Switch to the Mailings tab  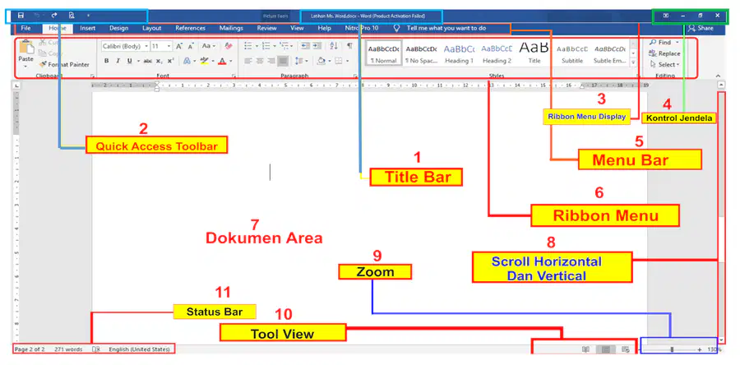coord(231,28)
